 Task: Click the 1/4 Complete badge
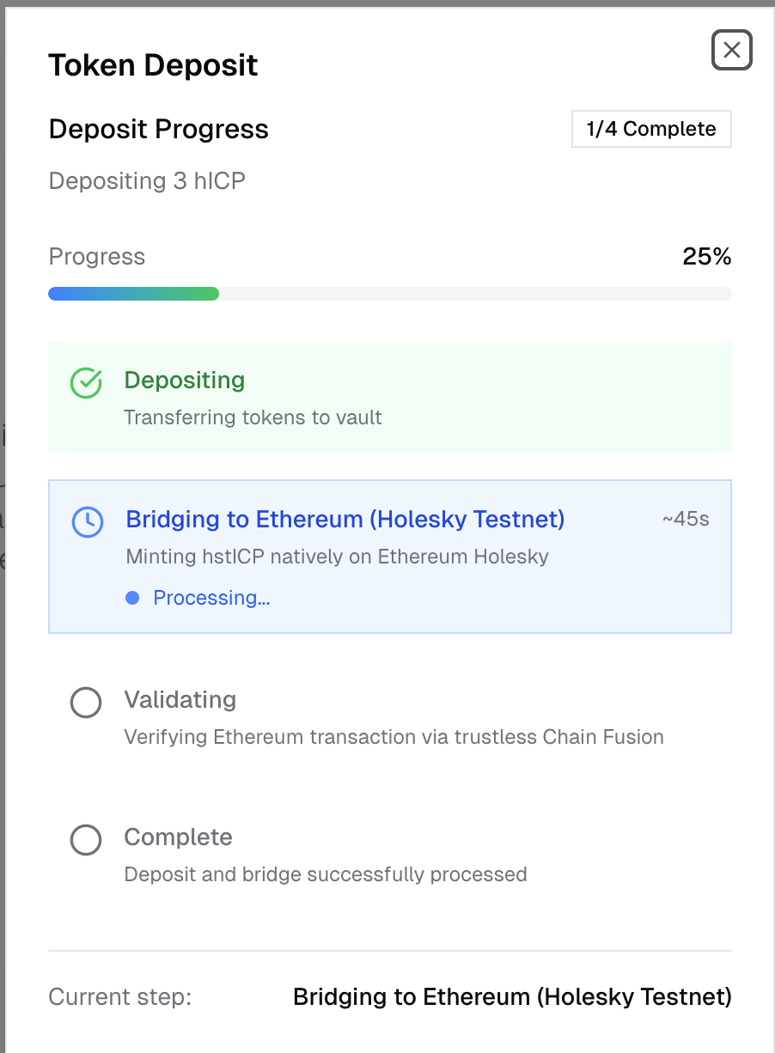pos(651,129)
